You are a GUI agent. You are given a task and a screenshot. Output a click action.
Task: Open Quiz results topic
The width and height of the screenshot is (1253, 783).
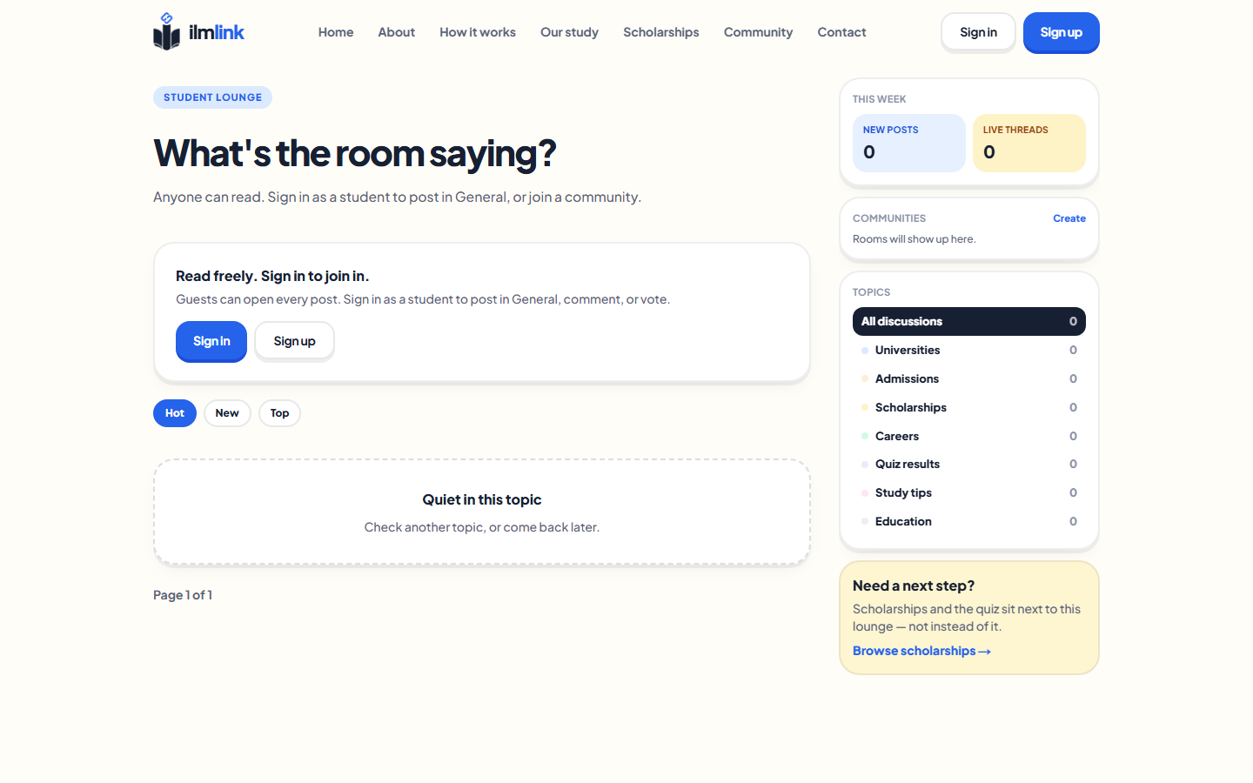(x=969, y=464)
